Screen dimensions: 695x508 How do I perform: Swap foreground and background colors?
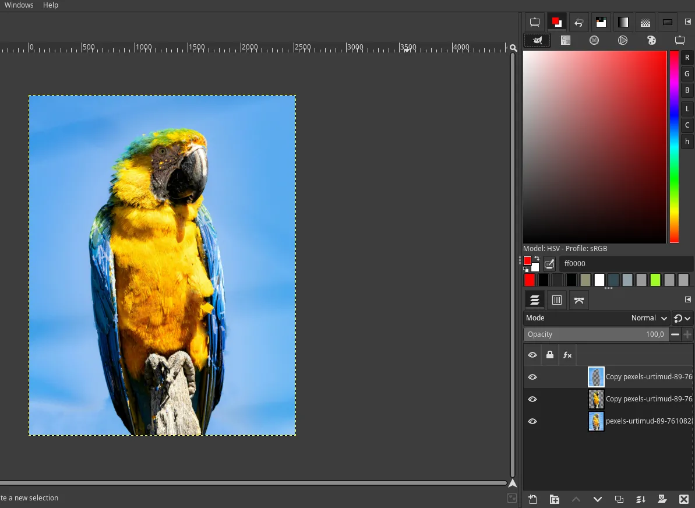[x=535, y=259]
